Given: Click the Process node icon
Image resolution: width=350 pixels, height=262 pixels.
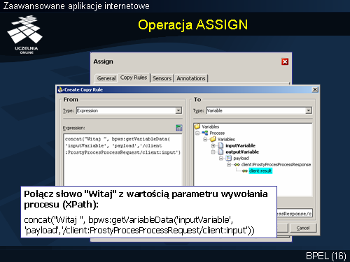Looking at the screenshot, I should (x=205, y=133).
